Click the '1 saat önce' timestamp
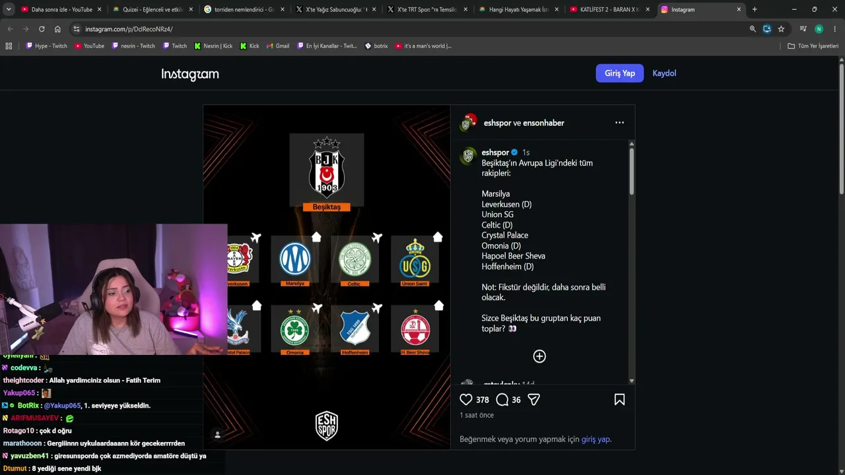The height and width of the screenshot is (475, 845). point(477,416)
